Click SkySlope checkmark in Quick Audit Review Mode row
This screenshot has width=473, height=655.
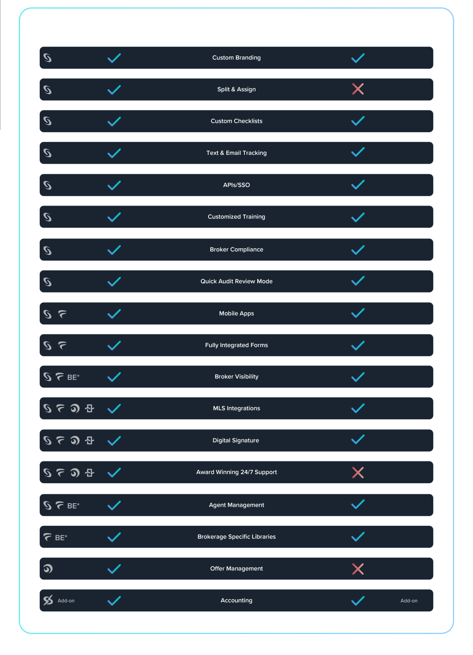(x=114, y=281)
